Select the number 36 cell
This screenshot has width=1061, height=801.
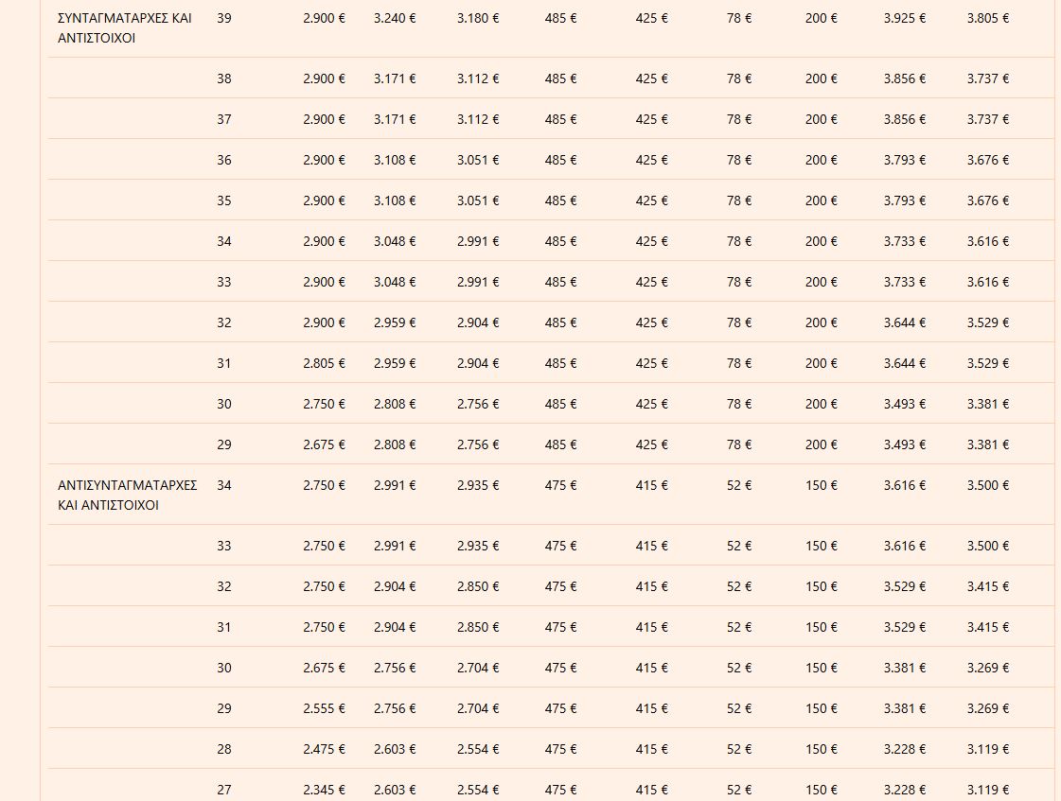click(x=223, y=160)
